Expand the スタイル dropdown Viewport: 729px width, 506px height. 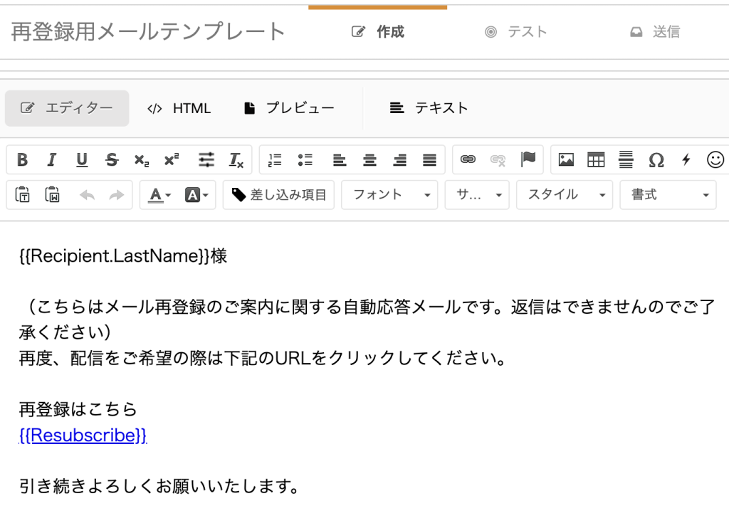[565, 195]
